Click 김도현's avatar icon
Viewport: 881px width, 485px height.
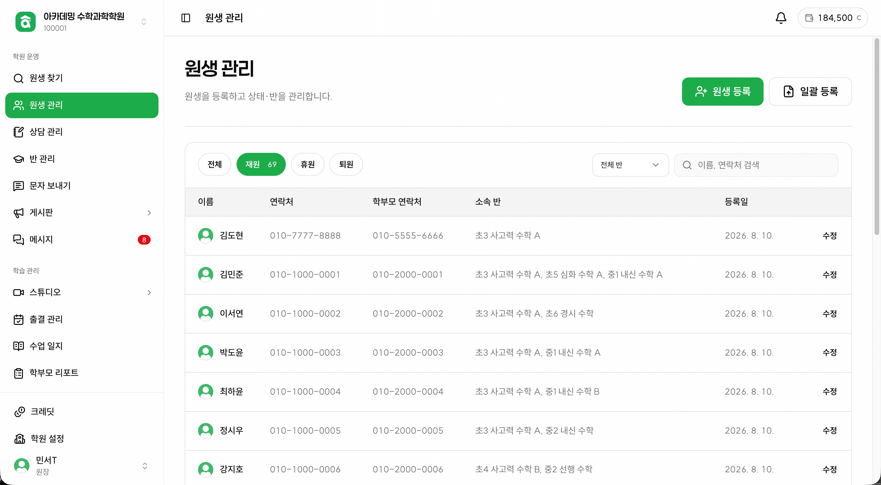tap(206, 236)
